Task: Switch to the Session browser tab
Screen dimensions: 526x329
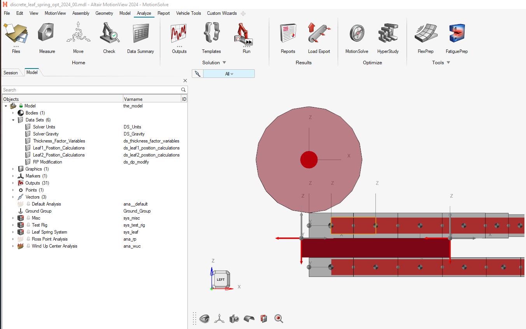Action: (11, 73)
